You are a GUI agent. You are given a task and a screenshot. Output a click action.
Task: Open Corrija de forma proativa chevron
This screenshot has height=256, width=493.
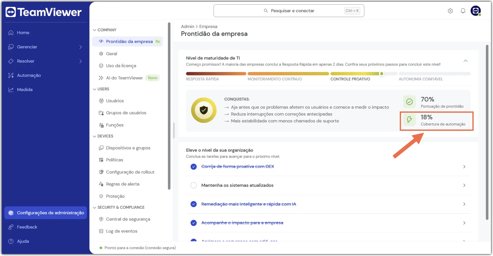pos(464,167)
